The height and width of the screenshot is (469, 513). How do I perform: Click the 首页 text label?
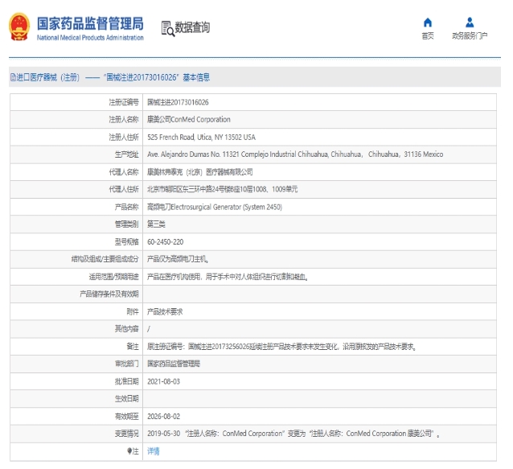coord(428,36)
